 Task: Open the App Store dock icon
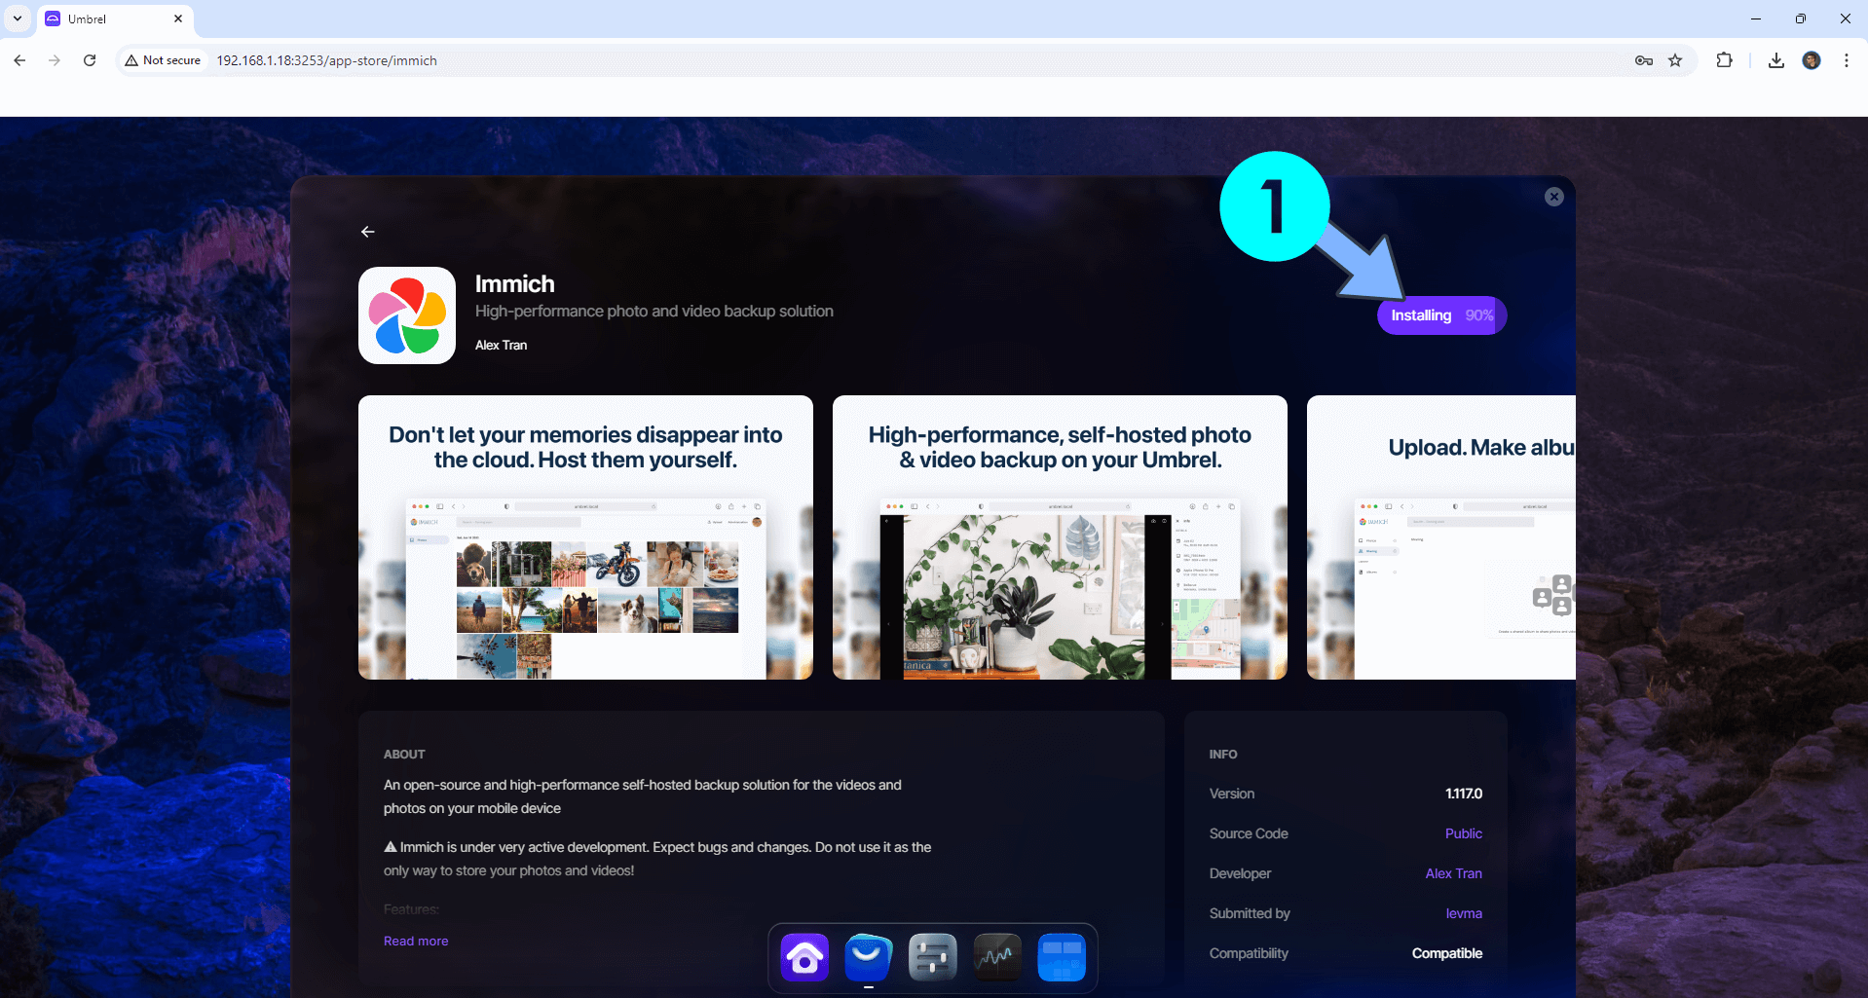tap(869, 958)
